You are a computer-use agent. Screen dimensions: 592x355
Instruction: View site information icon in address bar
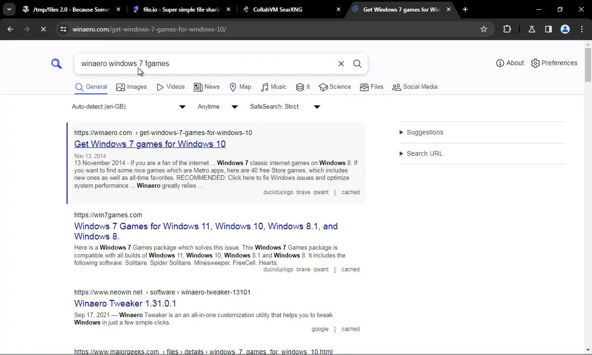click(63, 29)
